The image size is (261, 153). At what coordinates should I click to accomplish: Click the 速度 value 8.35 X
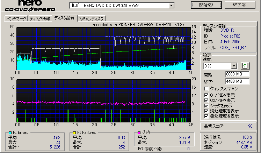click(x=247, y=147)
